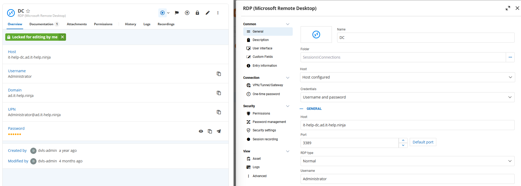The width and height of the screenshot is (521, 186).
Task: Click the pencil edit icon
Action: (208, 13)
